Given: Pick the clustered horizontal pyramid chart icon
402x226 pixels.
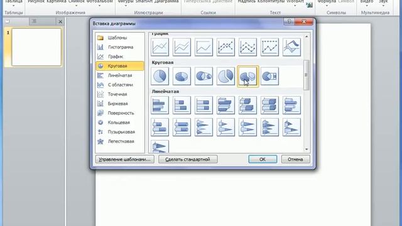Looking at the screenshot, I should (x=269, y=127).
